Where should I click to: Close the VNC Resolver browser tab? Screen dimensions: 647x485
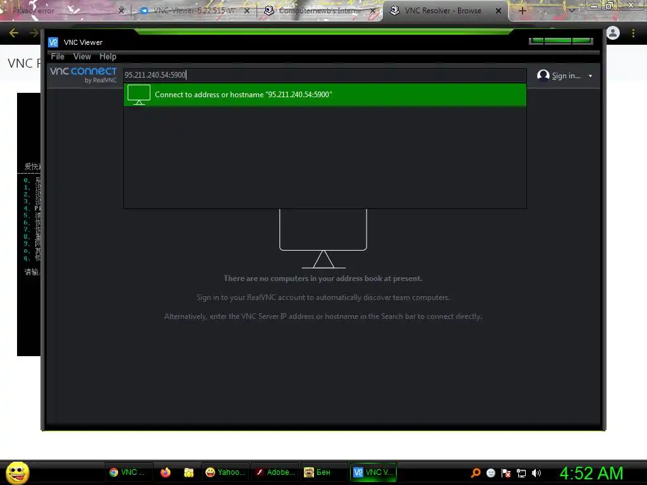pyautogui.click(x=499, y=11)
